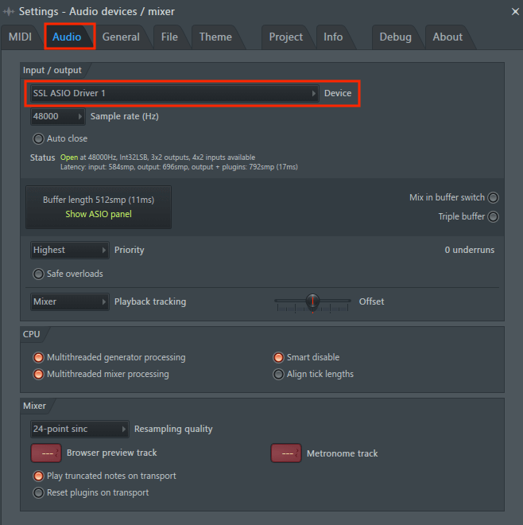Close the Settings window
523x525 pixels.
(x=510, y=11)
